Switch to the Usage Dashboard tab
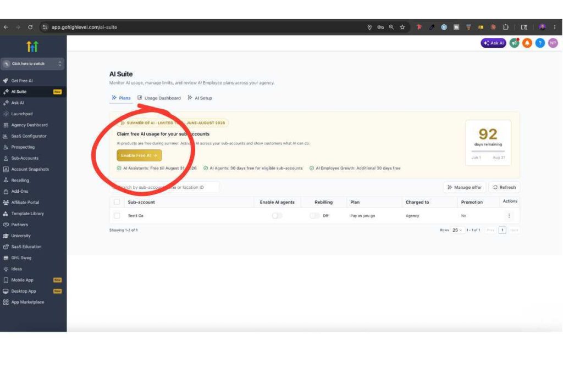The image size is (563, 375). pos(159,98)
